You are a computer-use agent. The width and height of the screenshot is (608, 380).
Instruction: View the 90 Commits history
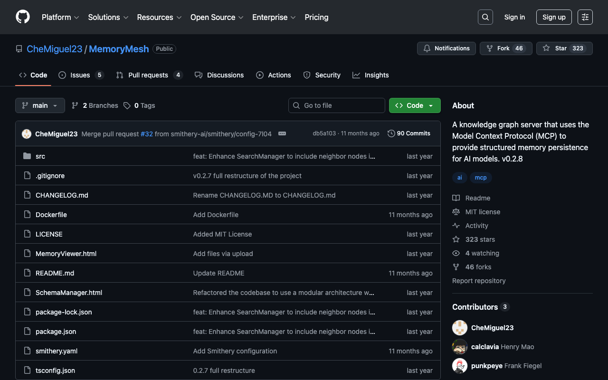(x=409, y=133)
